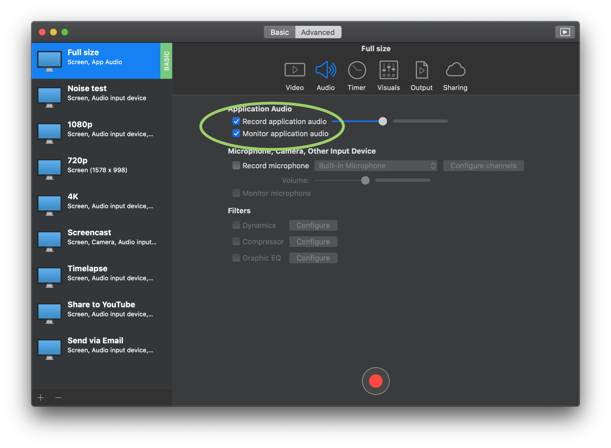The width and height of the screenshot is (611, 448).
Task: Open the Sharing cloud icon
Action: coord(455,70)
